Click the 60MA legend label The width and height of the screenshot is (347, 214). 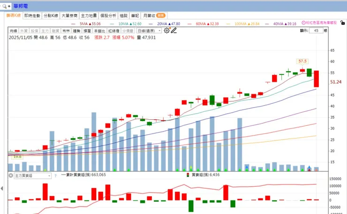tap(207, 24)
